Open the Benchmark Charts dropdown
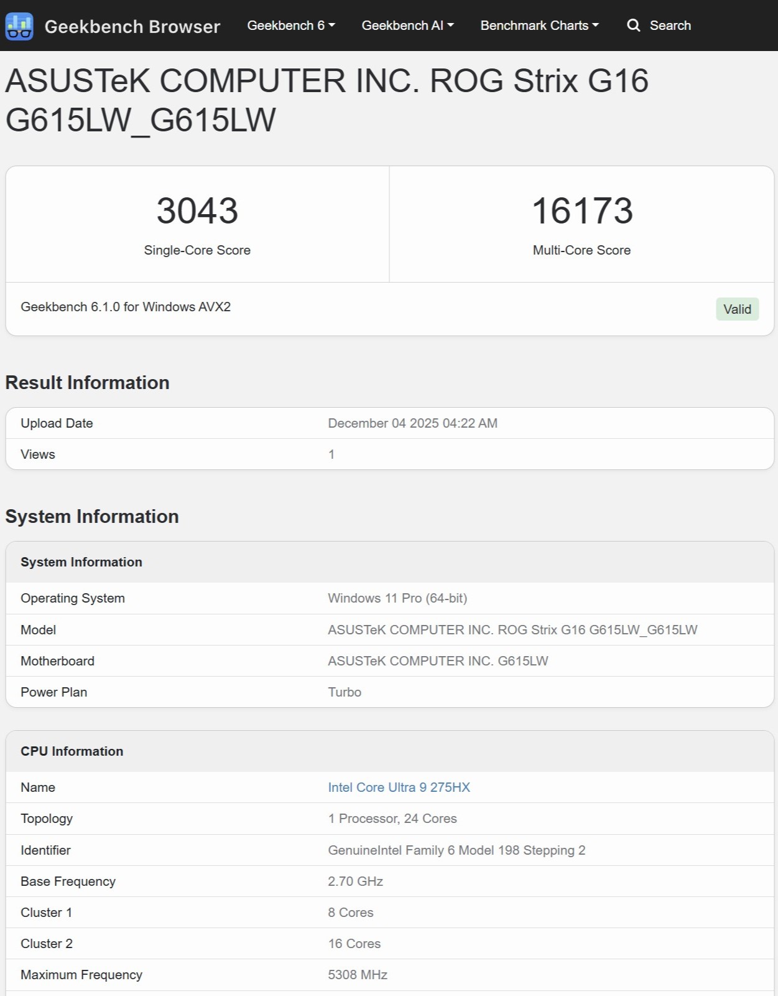Image resolution: width=778 pixels, height=996 pixels. pos(539,26)
